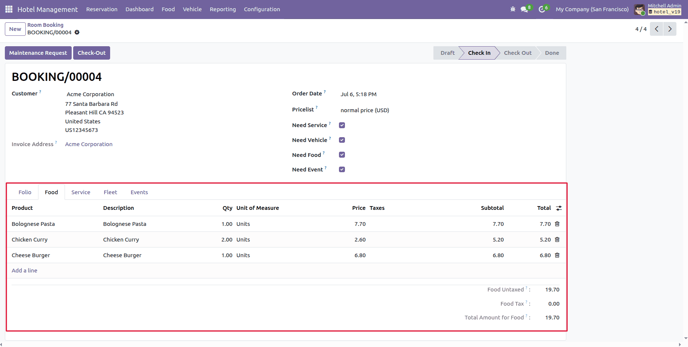Click the Mitchell Admin user avatar
688x347 pixels.
pyautogui.click(x=639, y=10)
